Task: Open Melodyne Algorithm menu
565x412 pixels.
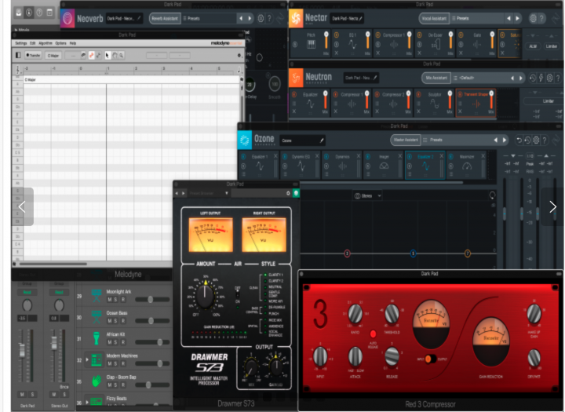Action: 46,43
